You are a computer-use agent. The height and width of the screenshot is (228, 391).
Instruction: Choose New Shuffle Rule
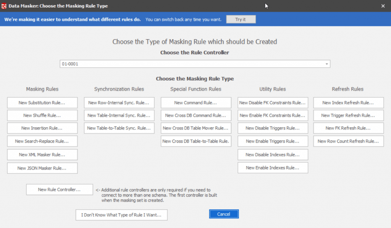coord(42,115)
